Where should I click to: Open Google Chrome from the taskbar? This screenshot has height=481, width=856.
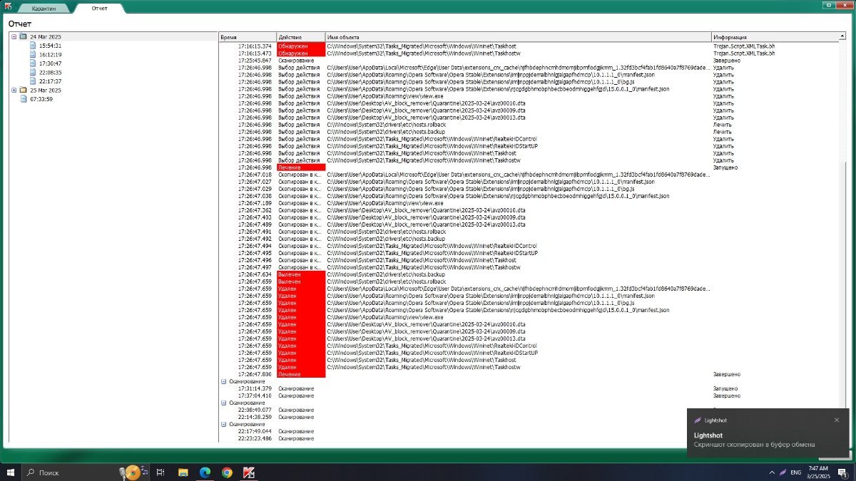226,472
